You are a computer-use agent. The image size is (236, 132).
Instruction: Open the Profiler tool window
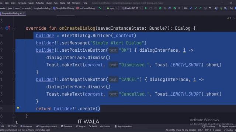(105, 126)
